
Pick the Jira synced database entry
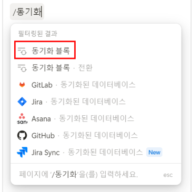(x=96, y=102)
